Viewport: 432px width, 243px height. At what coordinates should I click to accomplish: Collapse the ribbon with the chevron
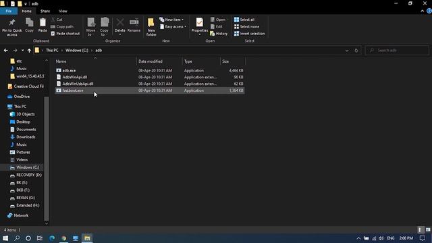tap(422, 11)
